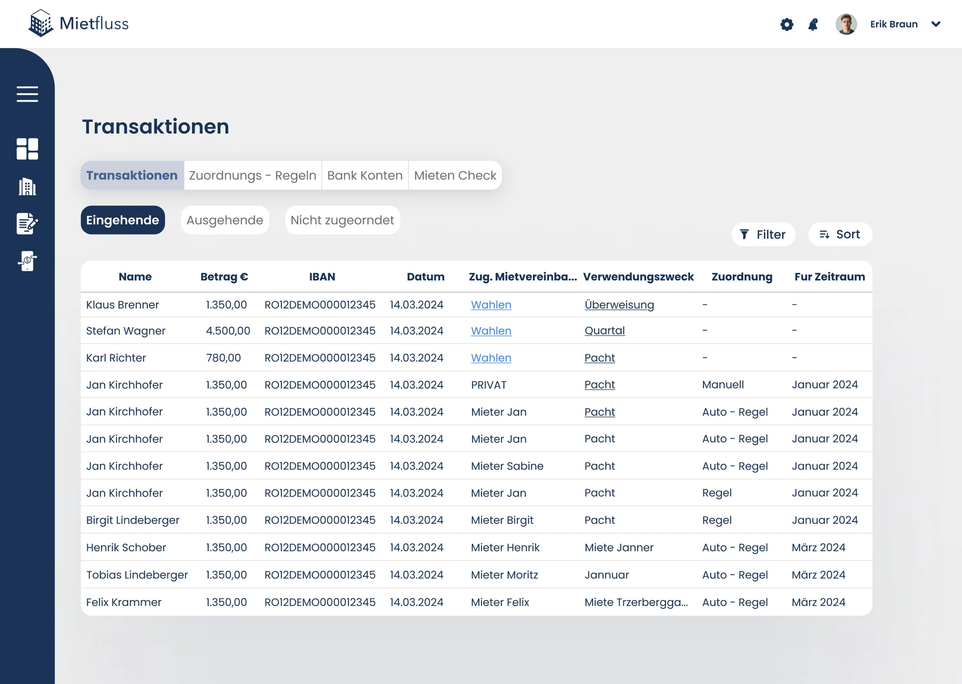Click the Name column header

(135, 277)
